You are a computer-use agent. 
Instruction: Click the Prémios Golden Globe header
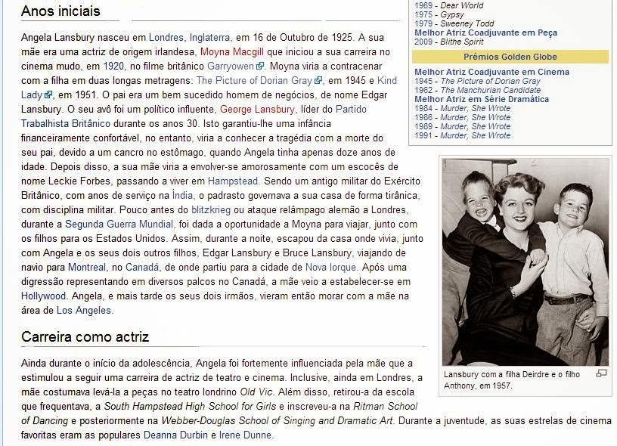pyautogui.click(x=510, y=57)
